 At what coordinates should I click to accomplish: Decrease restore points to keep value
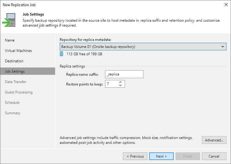(120, 86)
